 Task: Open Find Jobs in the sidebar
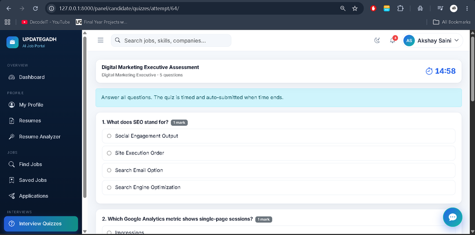pyautogui.click(x=41, y=164)
